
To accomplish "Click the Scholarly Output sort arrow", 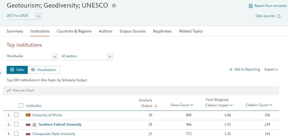I will 156,106.
